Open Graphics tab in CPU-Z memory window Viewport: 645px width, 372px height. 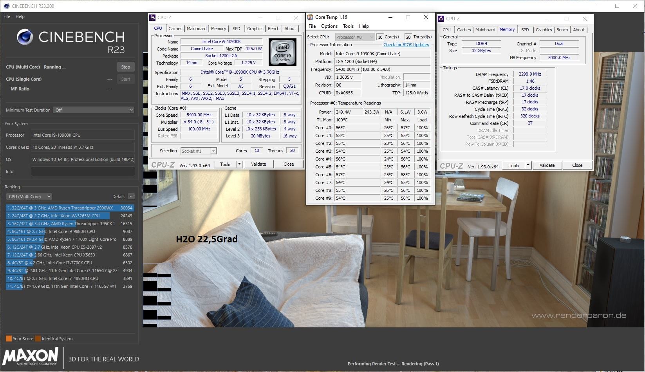(x=544, y=30)
